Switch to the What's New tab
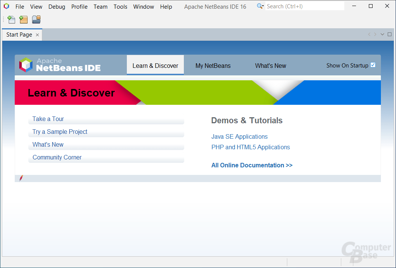This screenshot has width=396, height=268. 270,65
